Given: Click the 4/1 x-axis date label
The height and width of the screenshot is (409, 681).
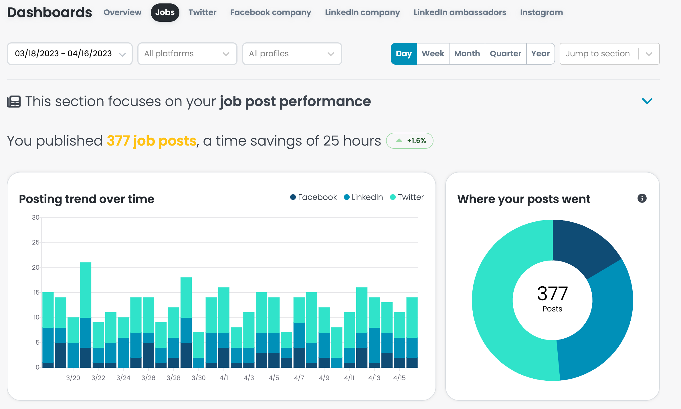Looking at the screenshot, I should click(x=224, y=378).
